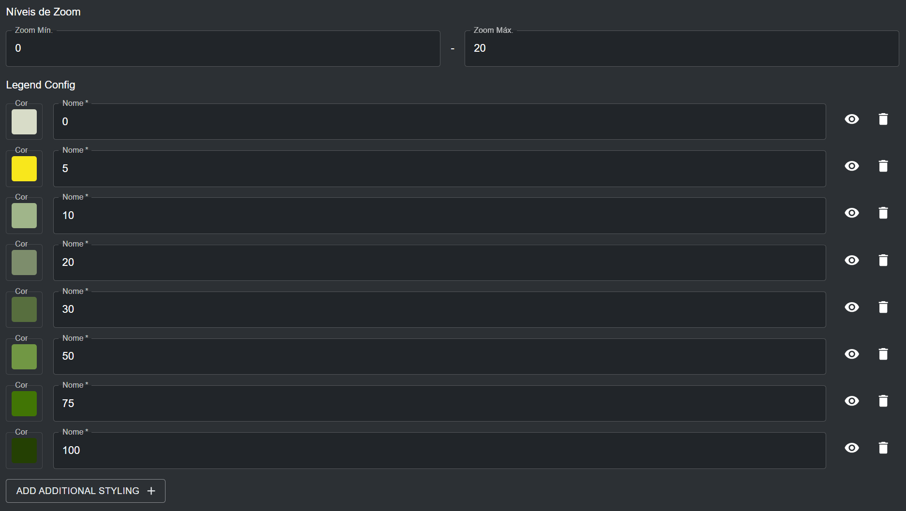Image resolution: width=906 pixels, height=511 pixels.
Task: Delete the legend entry named 0
Action: [x=883, y=119]
